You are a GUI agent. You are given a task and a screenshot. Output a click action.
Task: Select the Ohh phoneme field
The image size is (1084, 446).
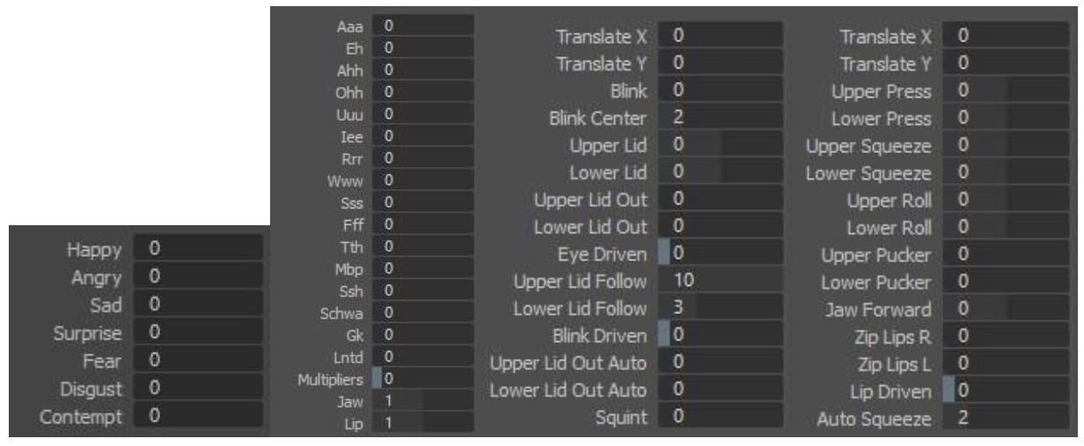422,92
